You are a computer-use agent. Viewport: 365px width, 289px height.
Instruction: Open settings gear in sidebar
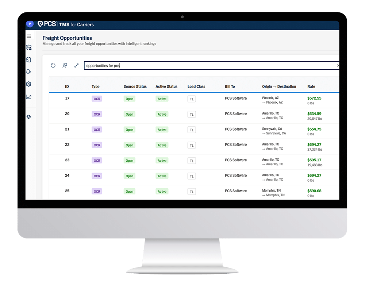(x=29, y=84)
